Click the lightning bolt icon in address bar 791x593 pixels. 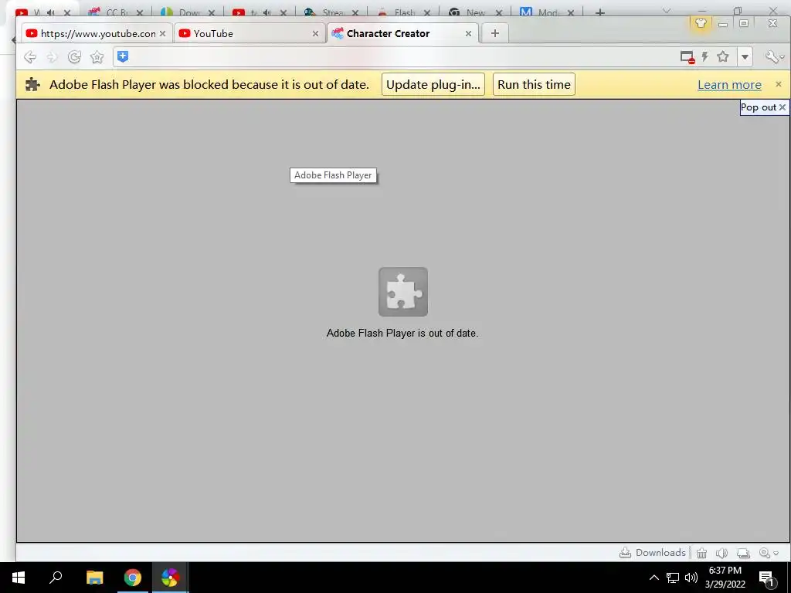[x=704, y=56]
